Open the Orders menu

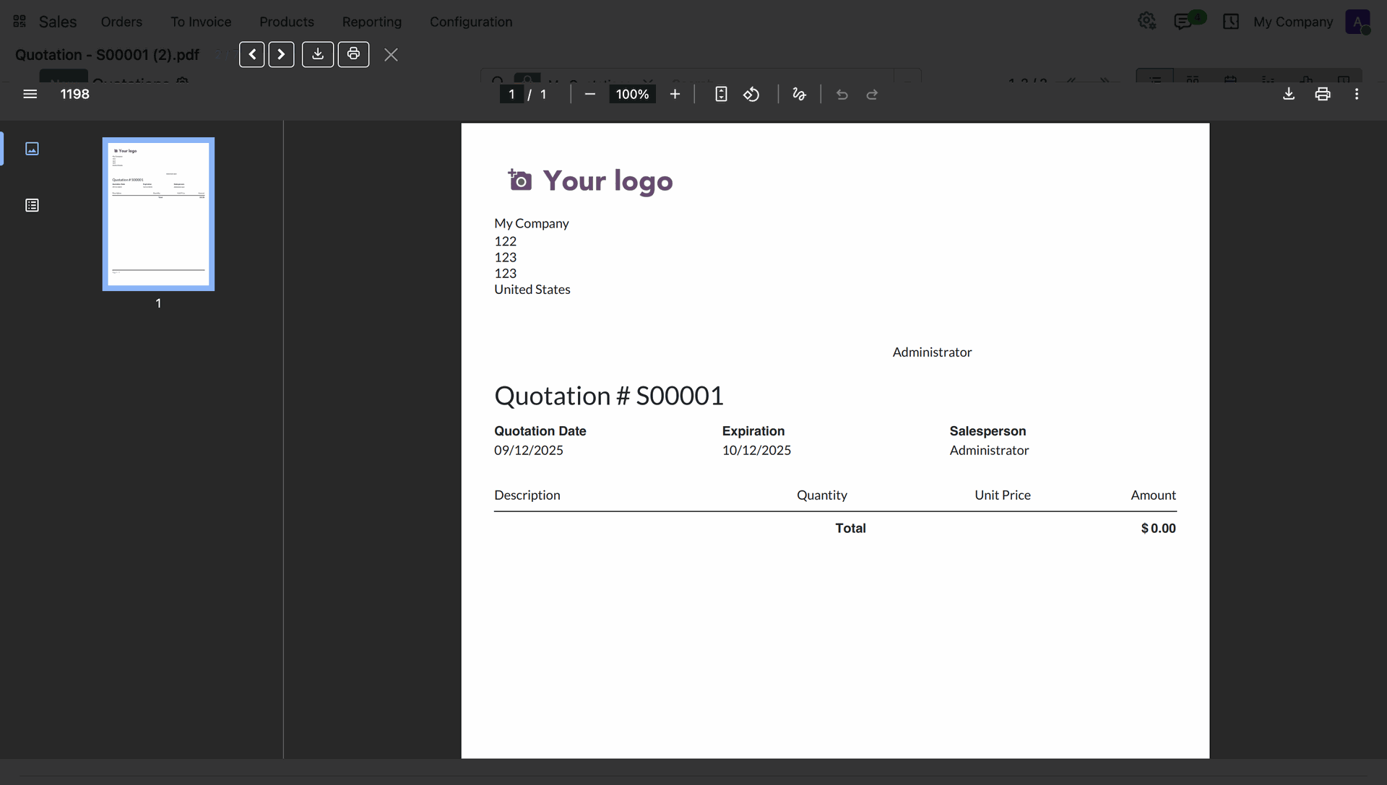tap(121, 22)
